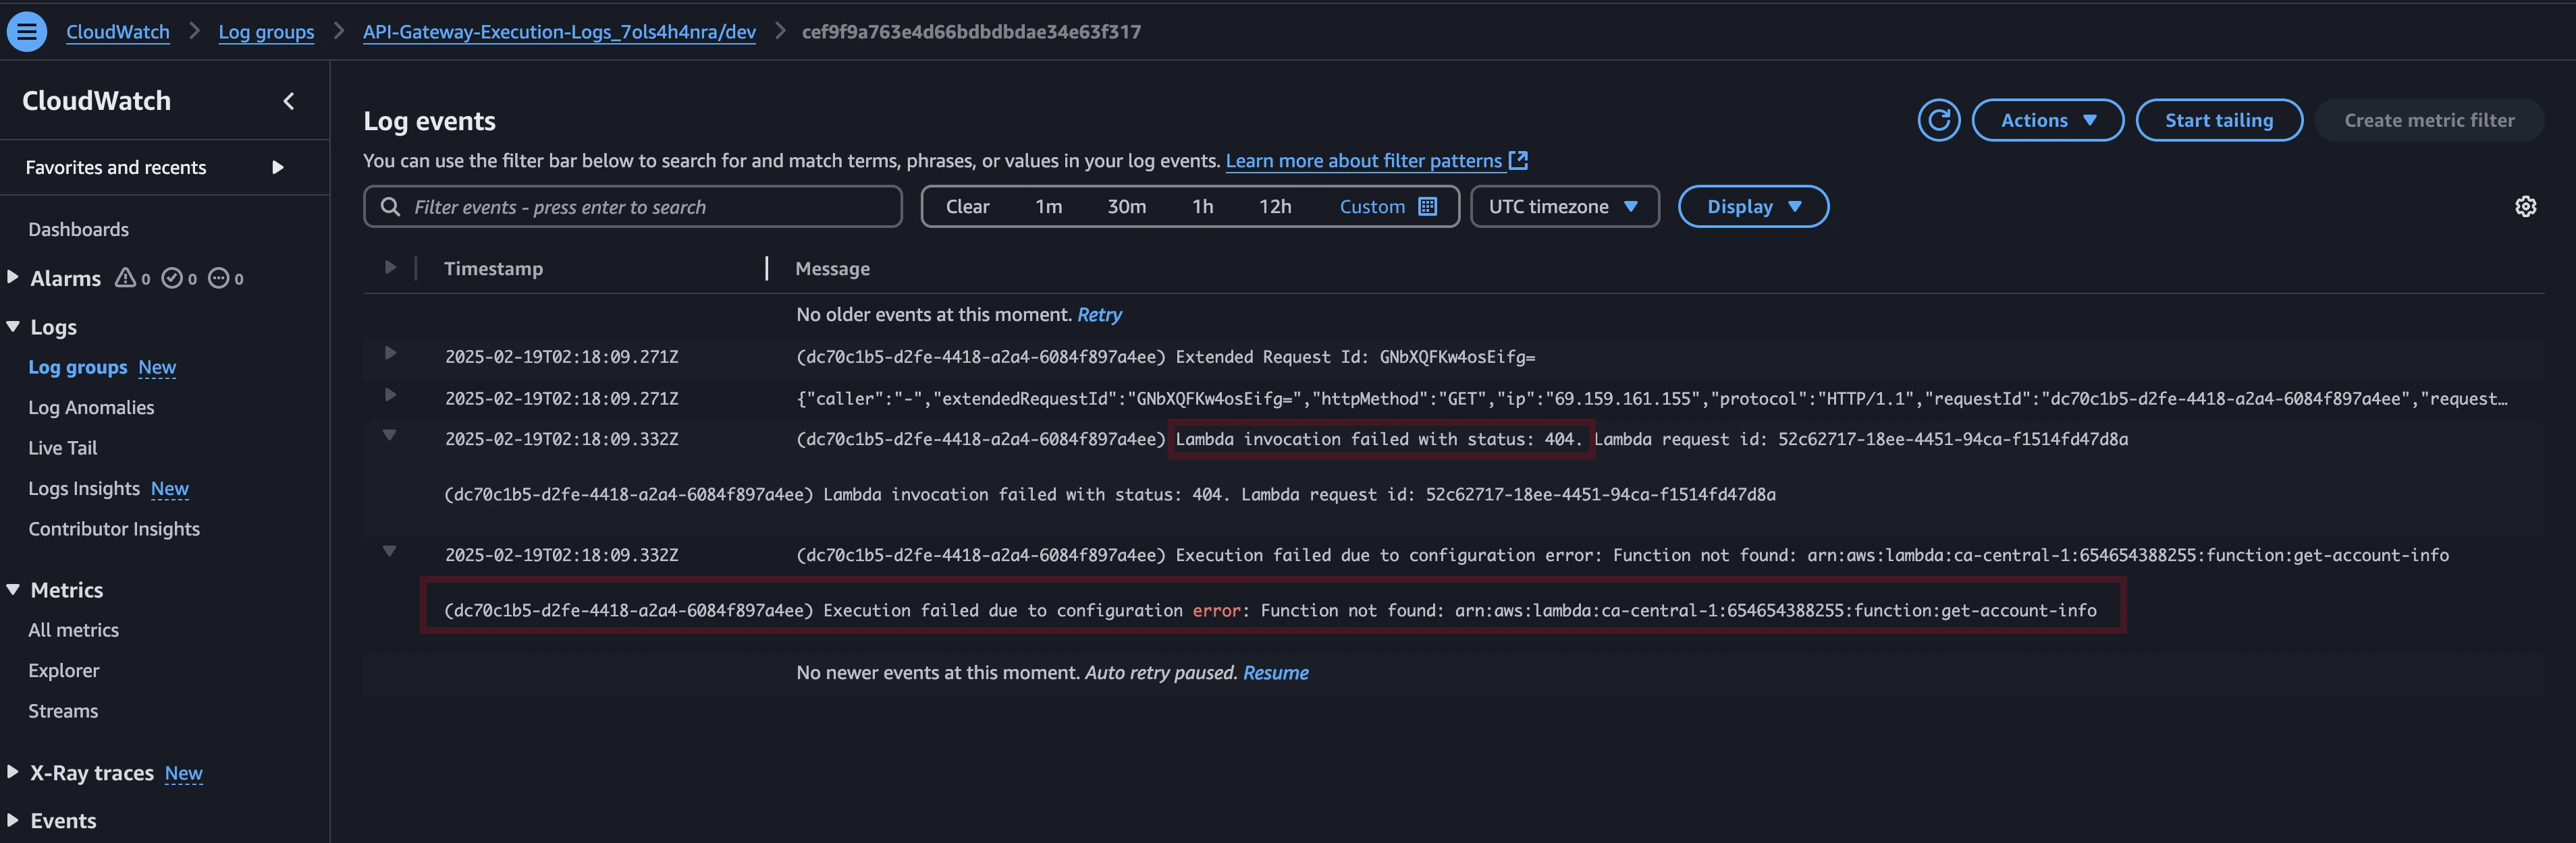Screen dimensions: 2576x843
Task: Focus the Filter events search field
Action: [650, 207]
